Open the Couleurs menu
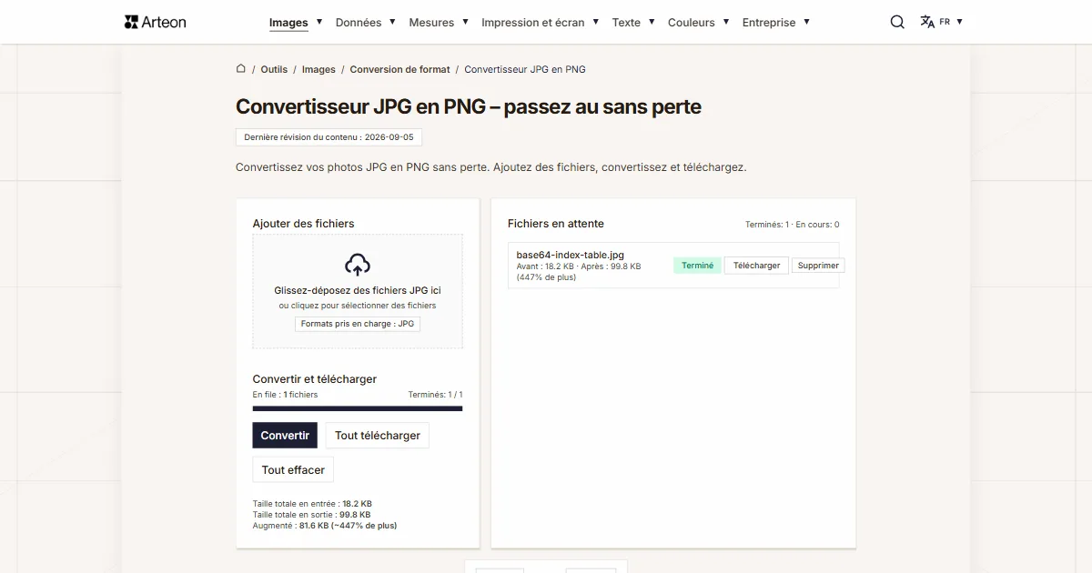Viewport: 1092px width, 573px height. pos(692,23)
